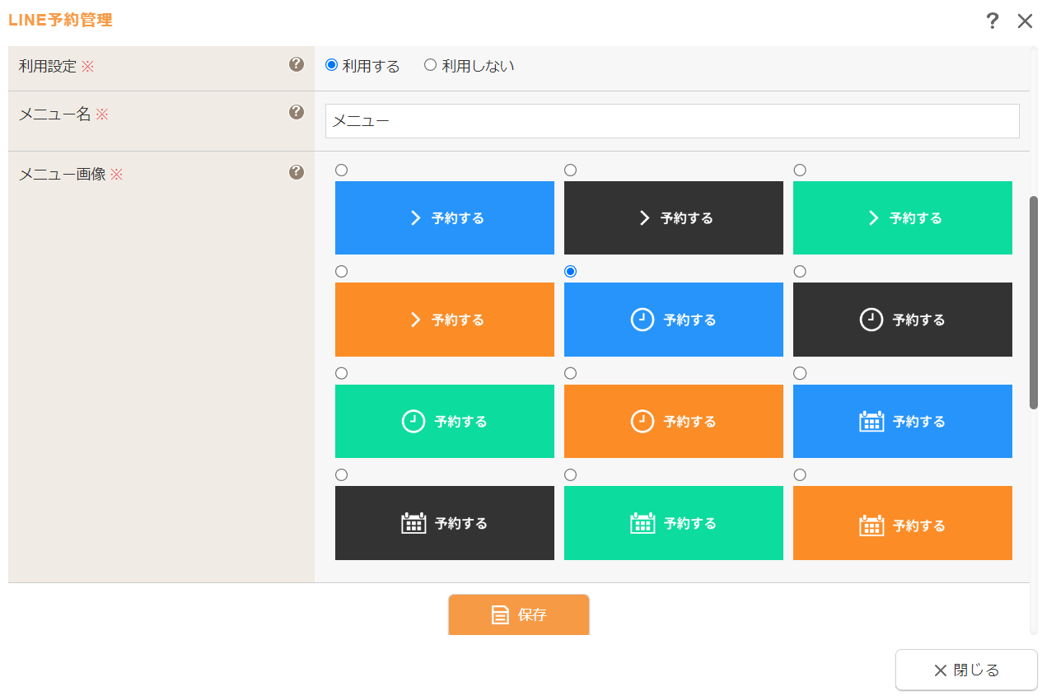Click the black clock 予約する thumbnail

click(903, 320)
